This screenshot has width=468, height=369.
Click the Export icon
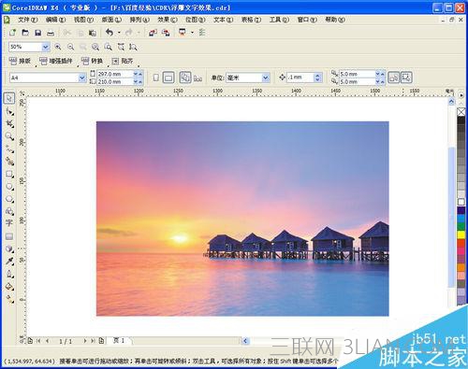coord(166,33)
